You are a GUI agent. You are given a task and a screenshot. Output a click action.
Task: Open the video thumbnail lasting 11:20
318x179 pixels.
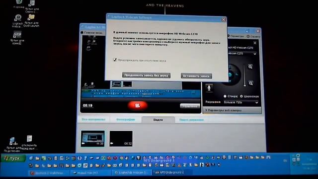[93, 139]
